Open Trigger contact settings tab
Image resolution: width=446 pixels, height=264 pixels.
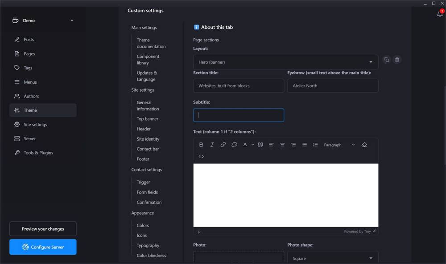143,182
